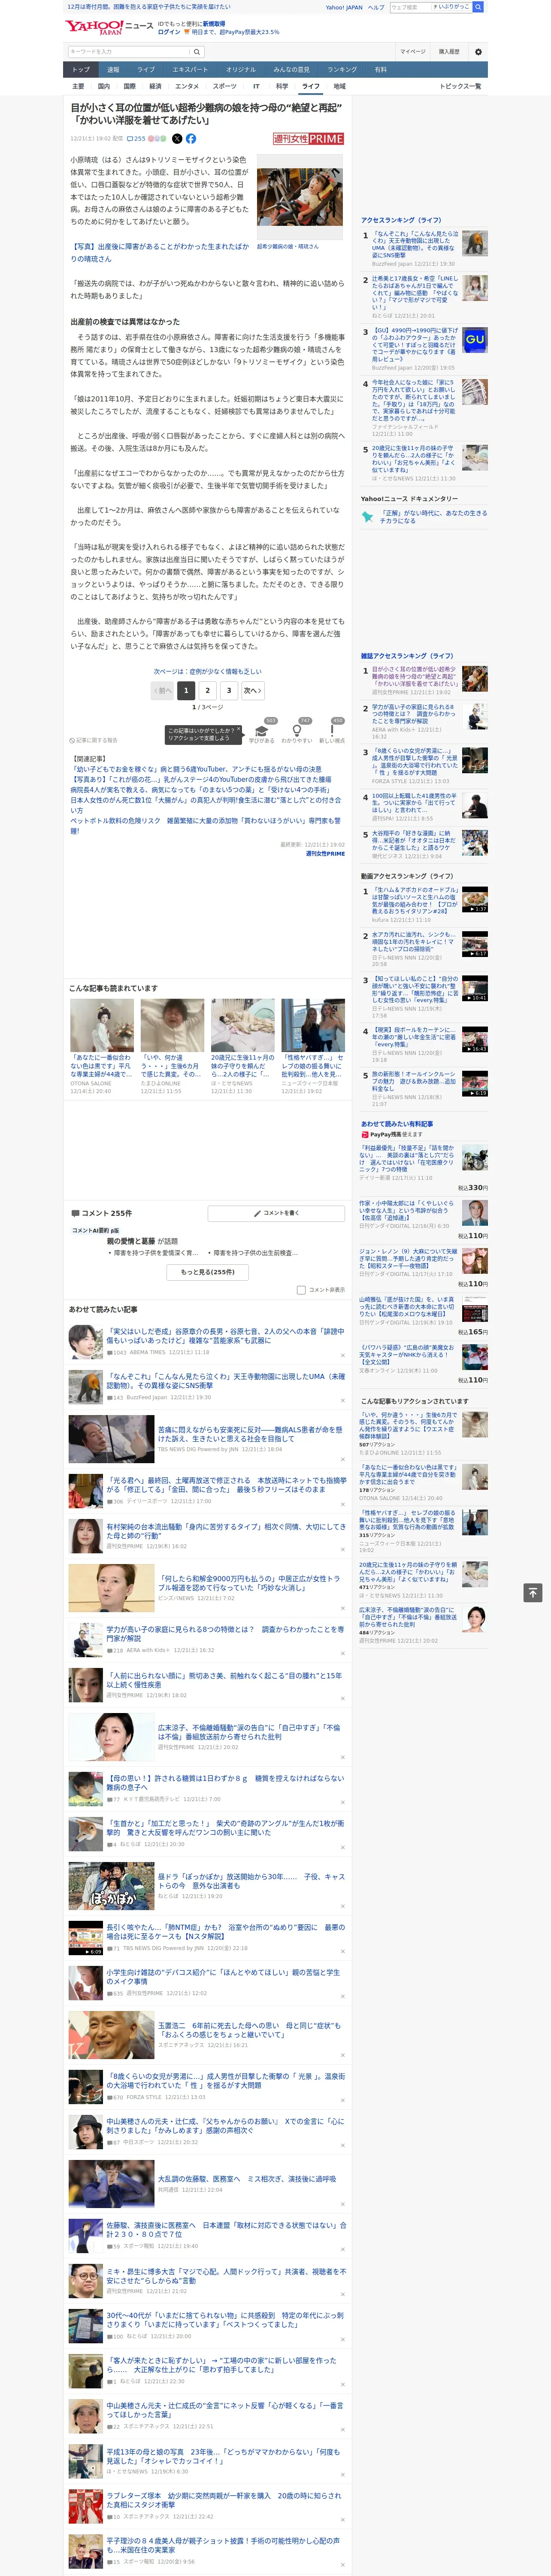Click the 週刊女性PRIME publisher logo
Screen dimensions: 551x2576
308,139
